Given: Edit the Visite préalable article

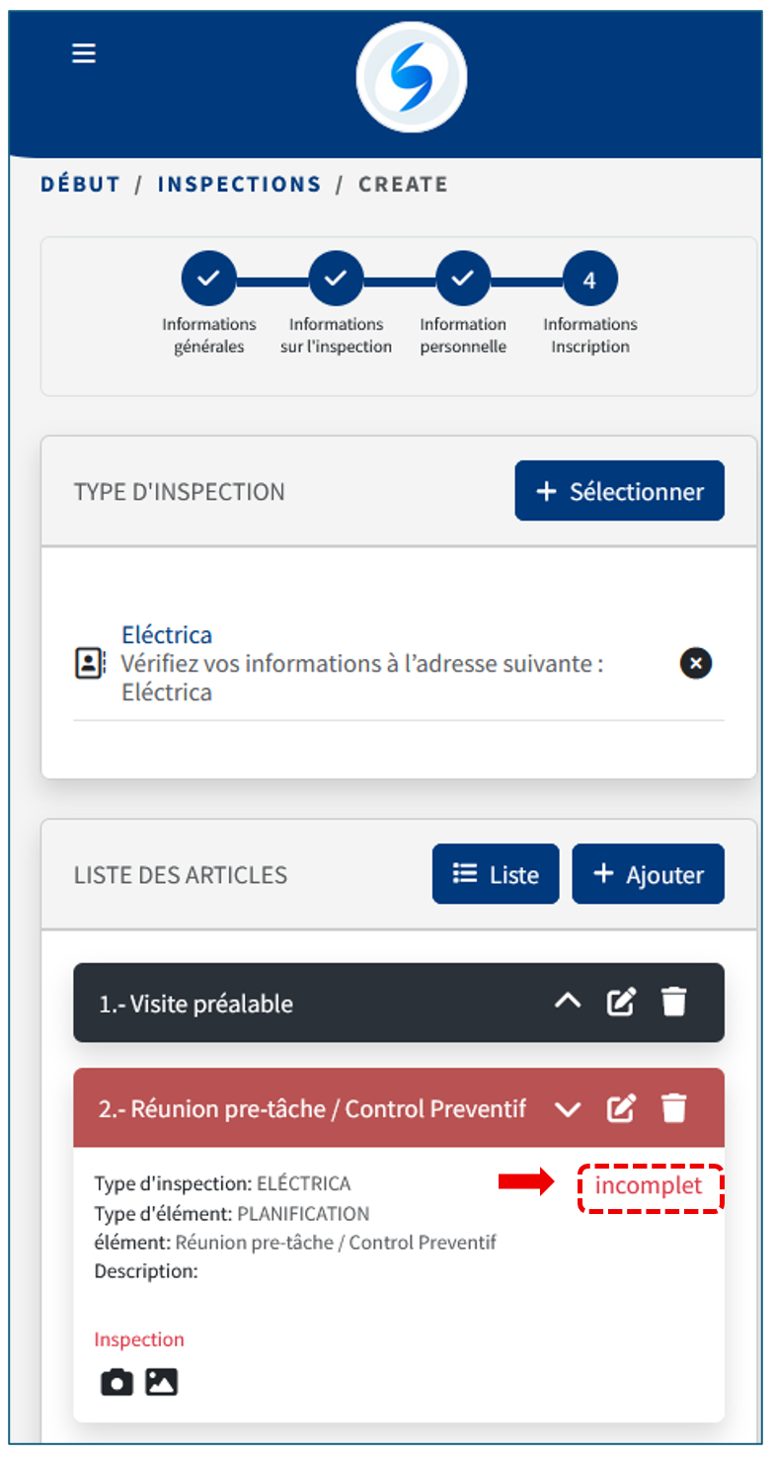Looking at the screenshot, I should 620,1003.
